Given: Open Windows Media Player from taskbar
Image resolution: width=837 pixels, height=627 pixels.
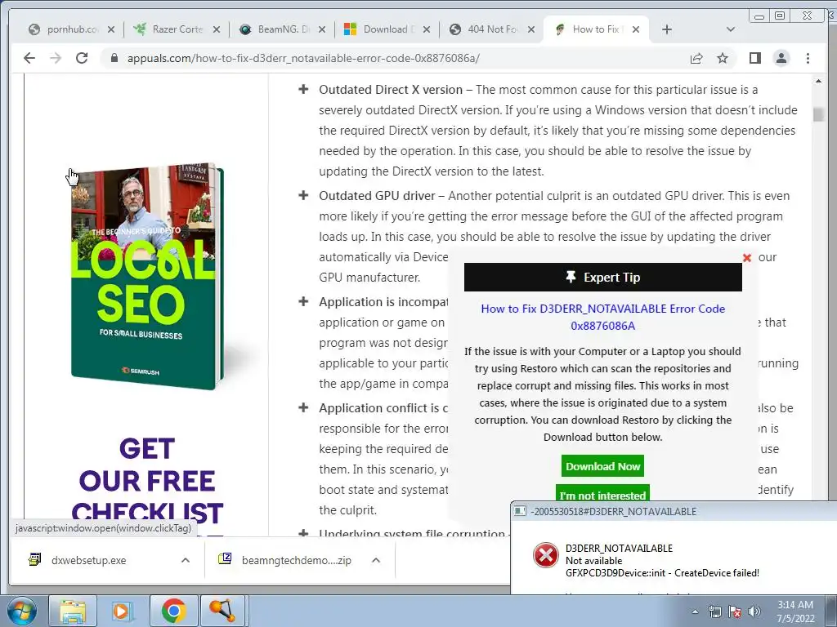Looking at the screenshot, I should click(x=121, y=611).
